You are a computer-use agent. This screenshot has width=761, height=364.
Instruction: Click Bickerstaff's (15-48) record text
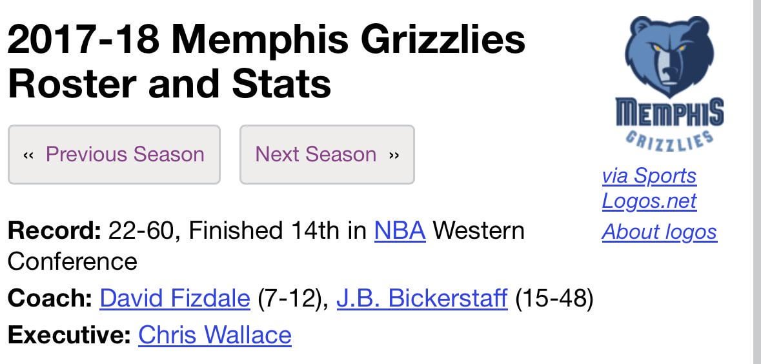coord(554,298)
